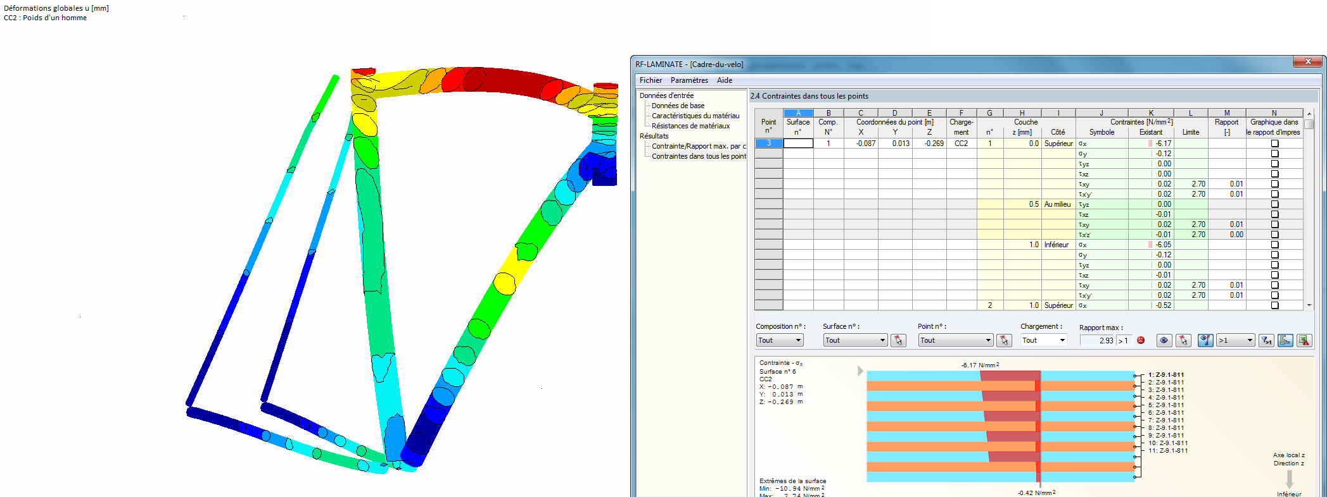Click the eye view-mode button in RF-LAMINATE
Screen dimensions: 1327x497
(x=1164, y=340)
